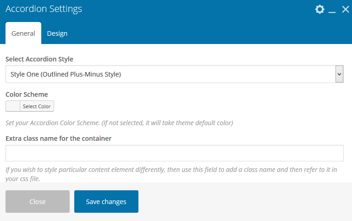
Task: Click the empty footer area beside Save changes
Action: click(243, 202)
